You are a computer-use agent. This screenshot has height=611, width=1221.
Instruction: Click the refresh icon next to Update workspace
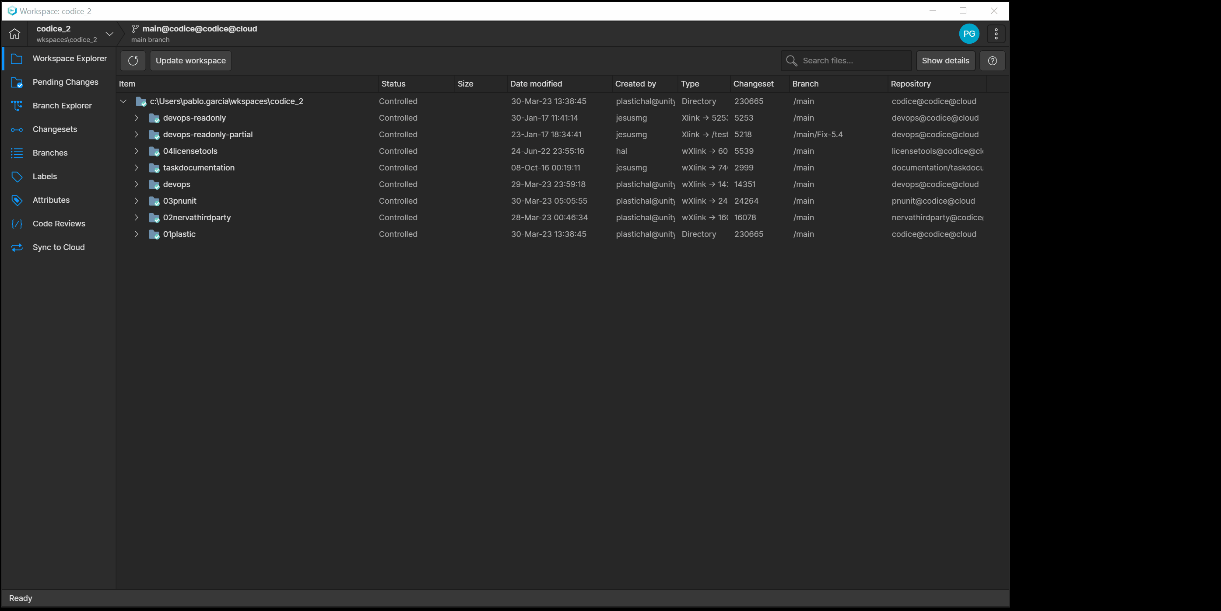point(133,61)
